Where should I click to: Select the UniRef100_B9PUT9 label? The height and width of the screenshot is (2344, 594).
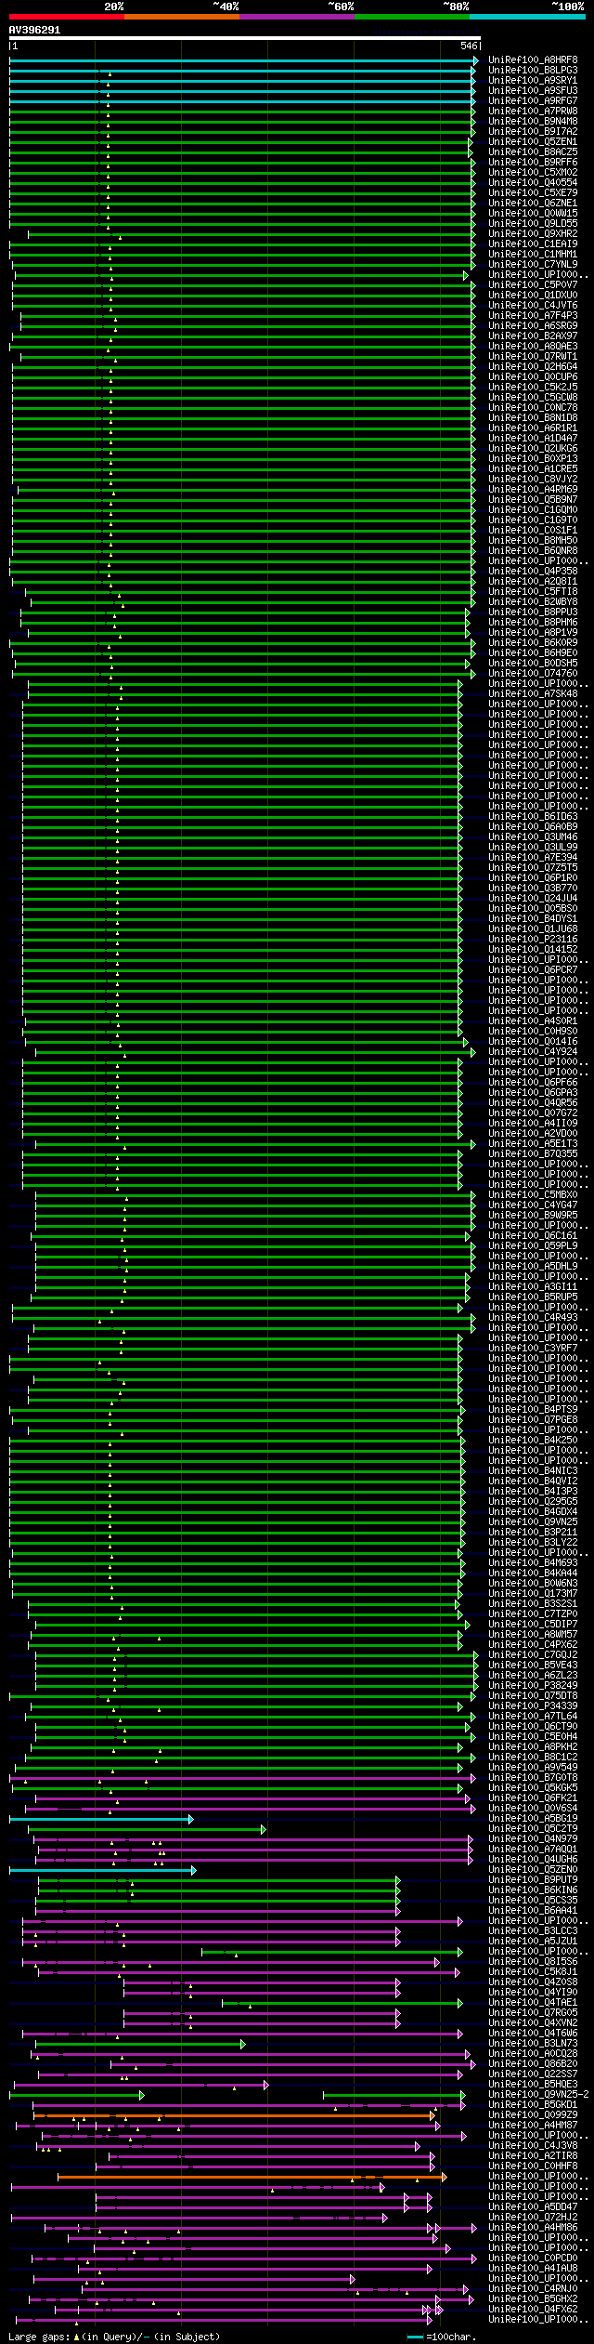point(533,1880)
